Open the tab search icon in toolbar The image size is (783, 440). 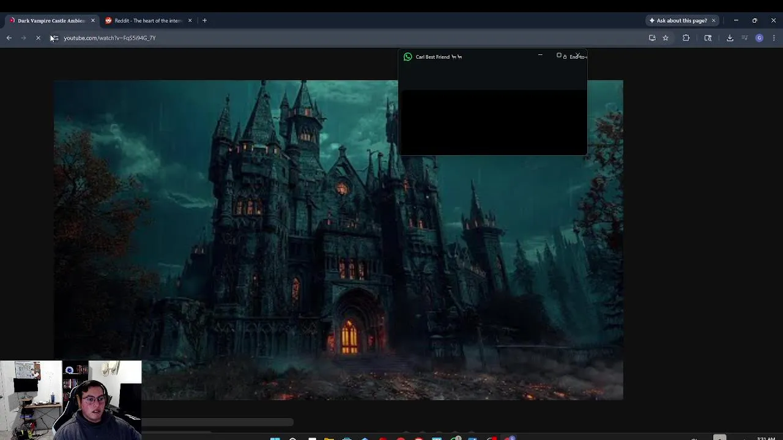tap(708, 38)
